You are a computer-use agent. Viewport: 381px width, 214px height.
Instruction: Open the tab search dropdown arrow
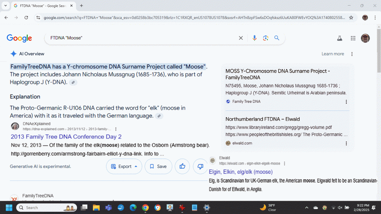[x=6, y=6]
